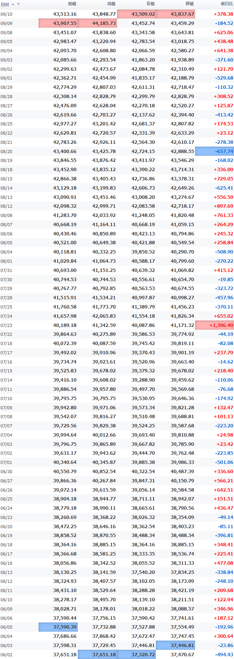Sort dates ascending with the up arrow
This screenshot has height=659, width=234.
[13, 4]
